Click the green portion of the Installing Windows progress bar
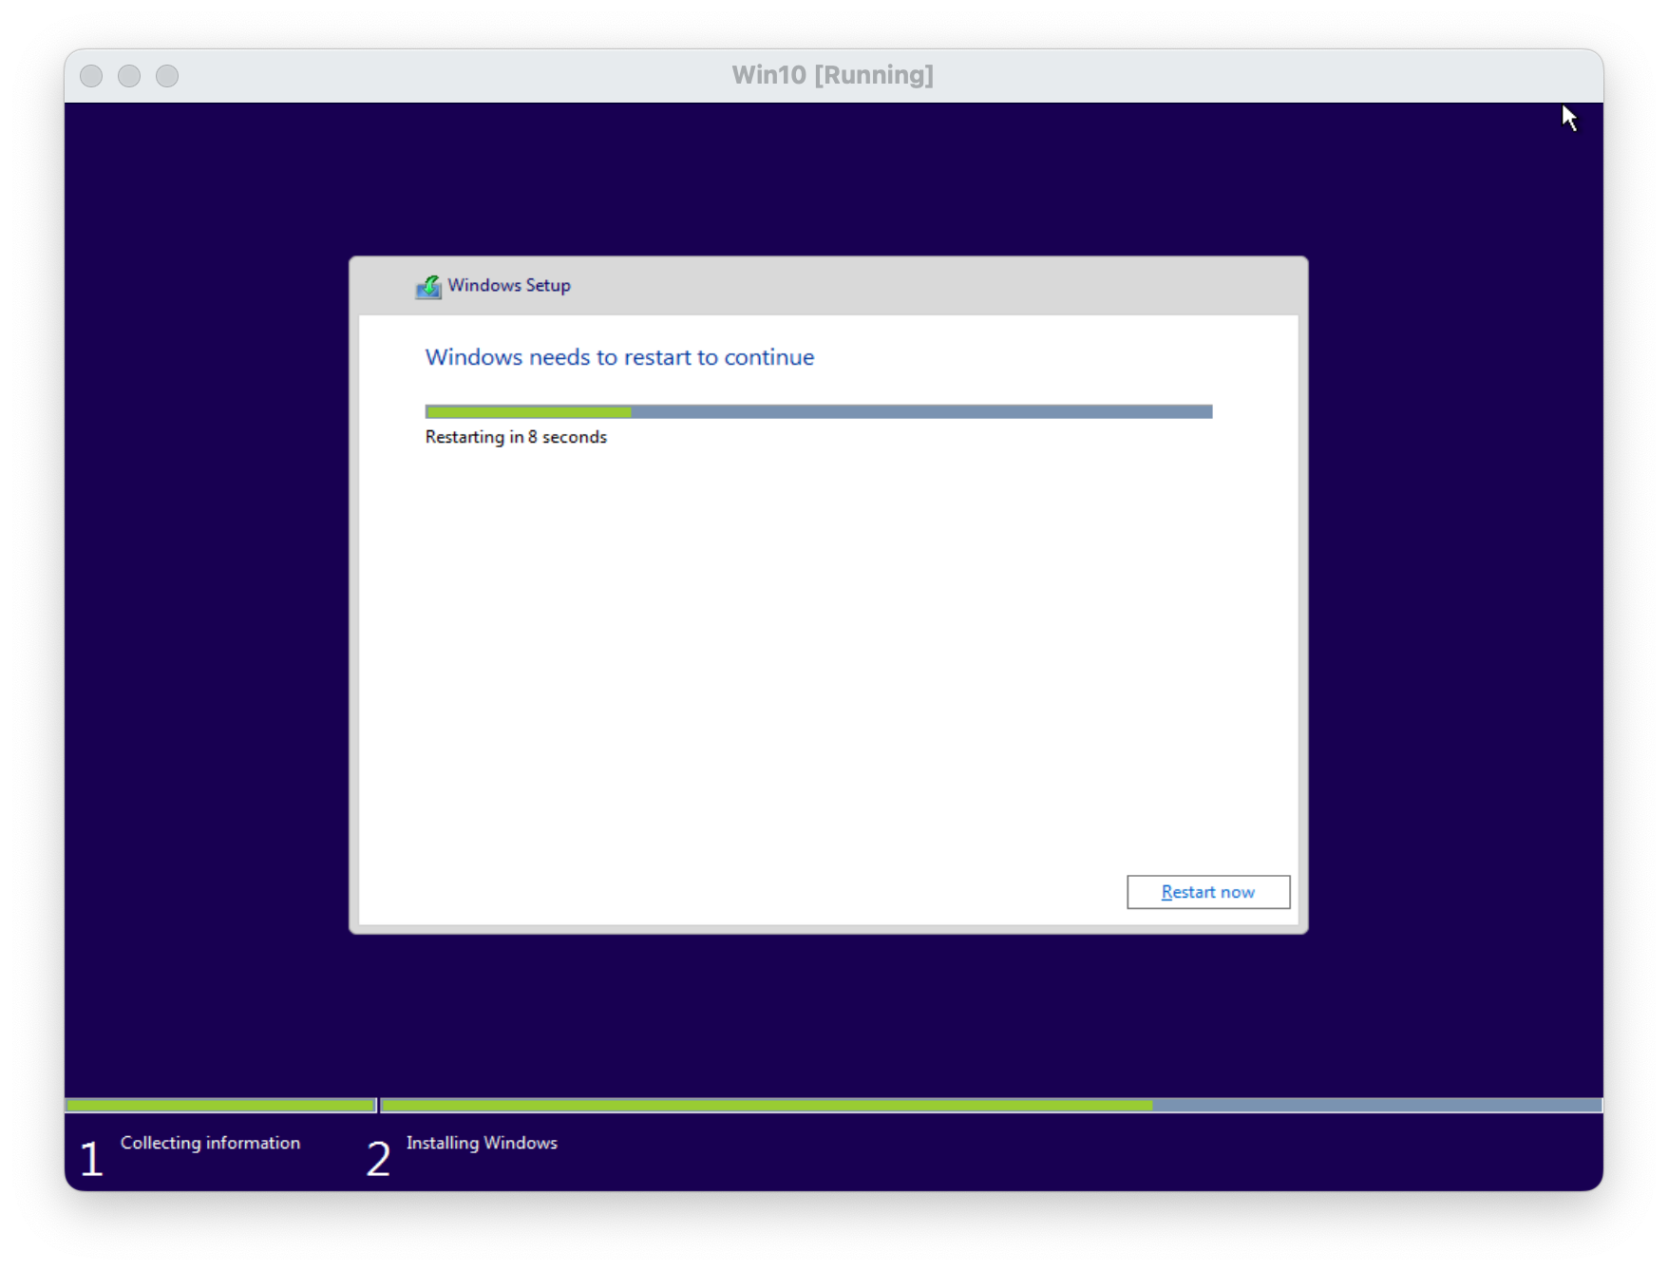The image size is (1668, 1271). (766, 1106)
